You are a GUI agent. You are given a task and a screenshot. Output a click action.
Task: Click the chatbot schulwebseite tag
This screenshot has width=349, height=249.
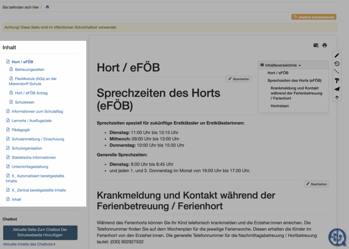pyautogui.click(x=314, y=17)
